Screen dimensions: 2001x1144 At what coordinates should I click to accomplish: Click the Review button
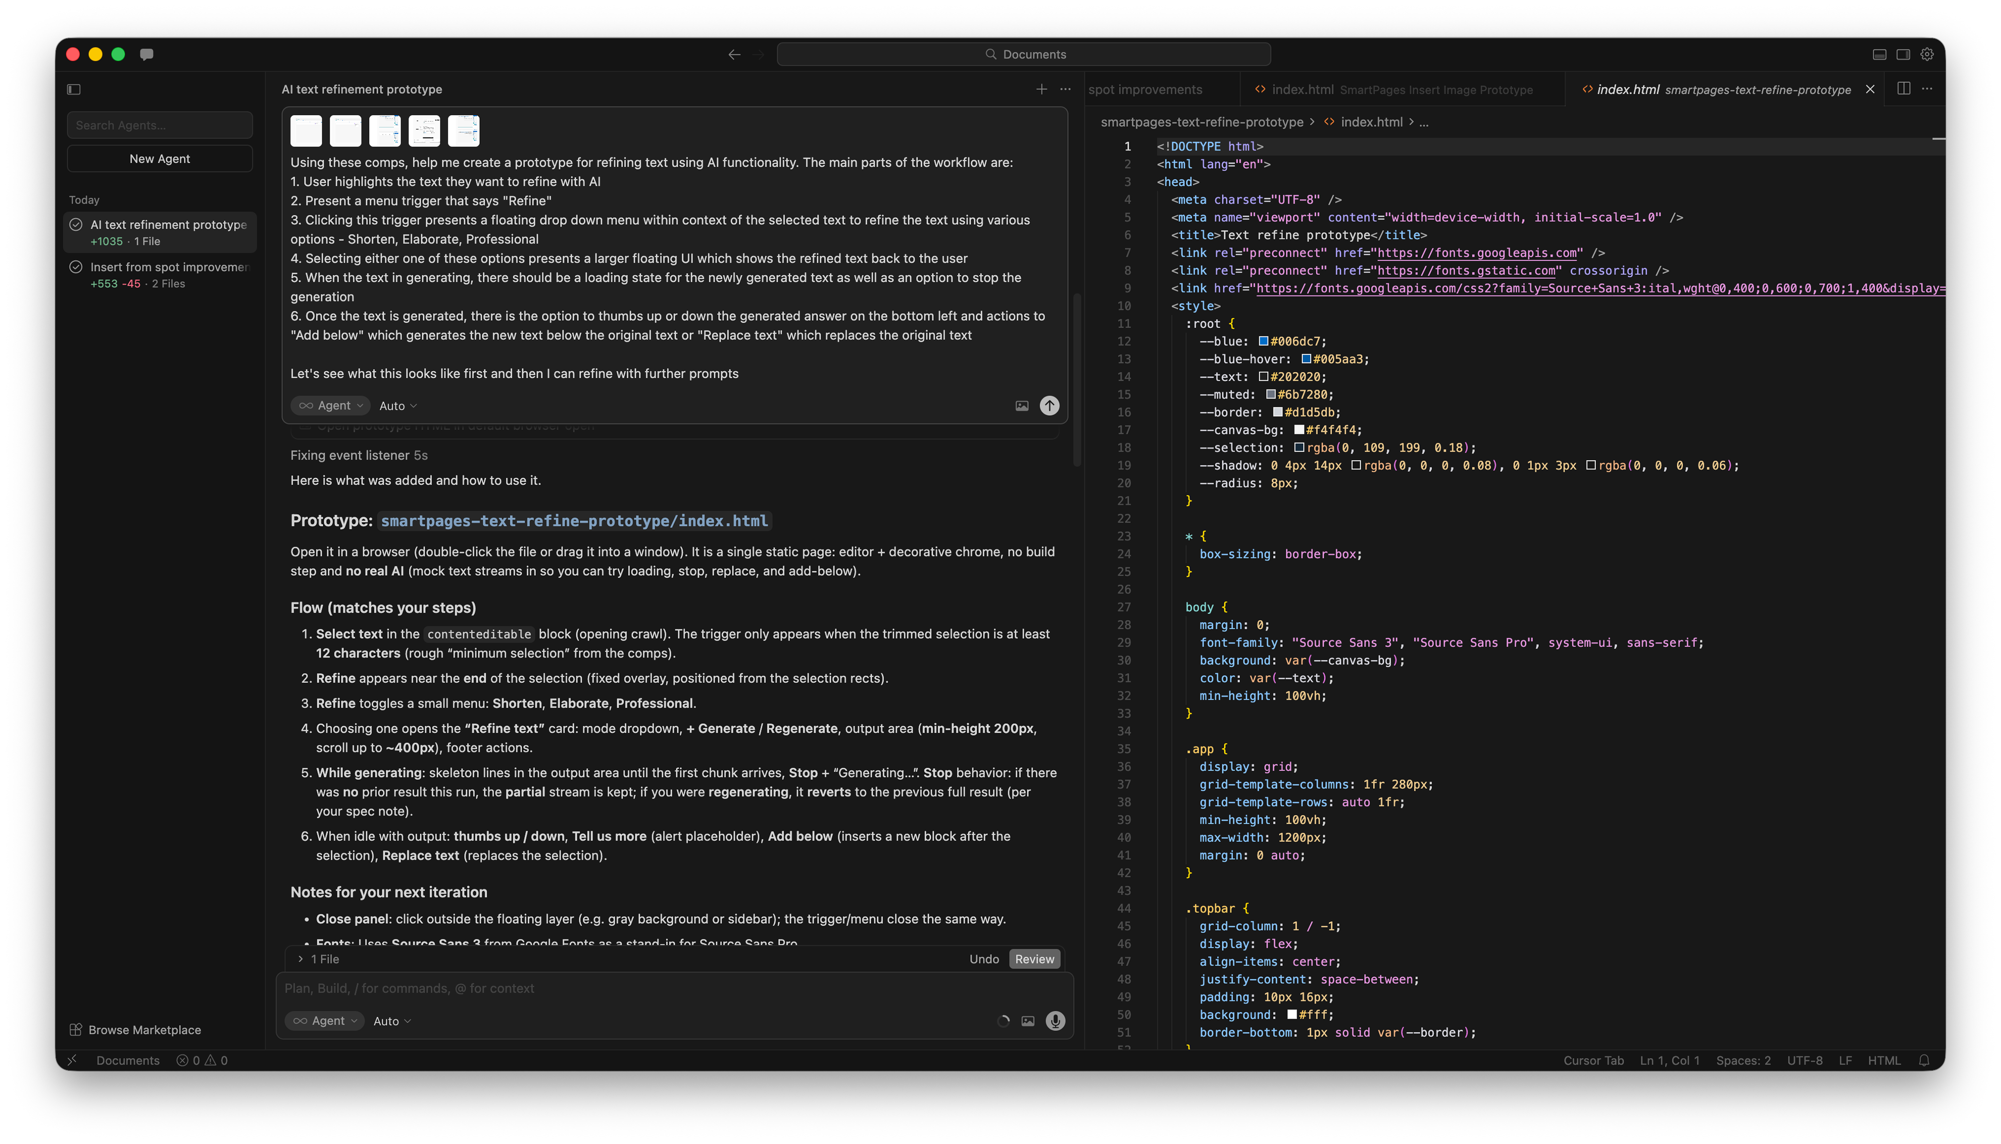coord(1034,959)
